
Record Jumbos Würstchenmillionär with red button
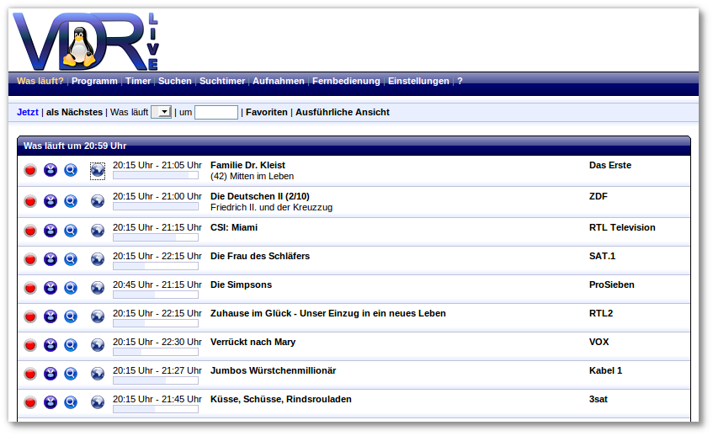(30, 375)
